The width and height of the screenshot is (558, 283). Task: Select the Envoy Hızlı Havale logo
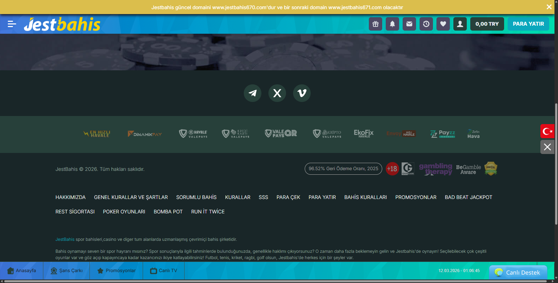click(x=401, y=134)
